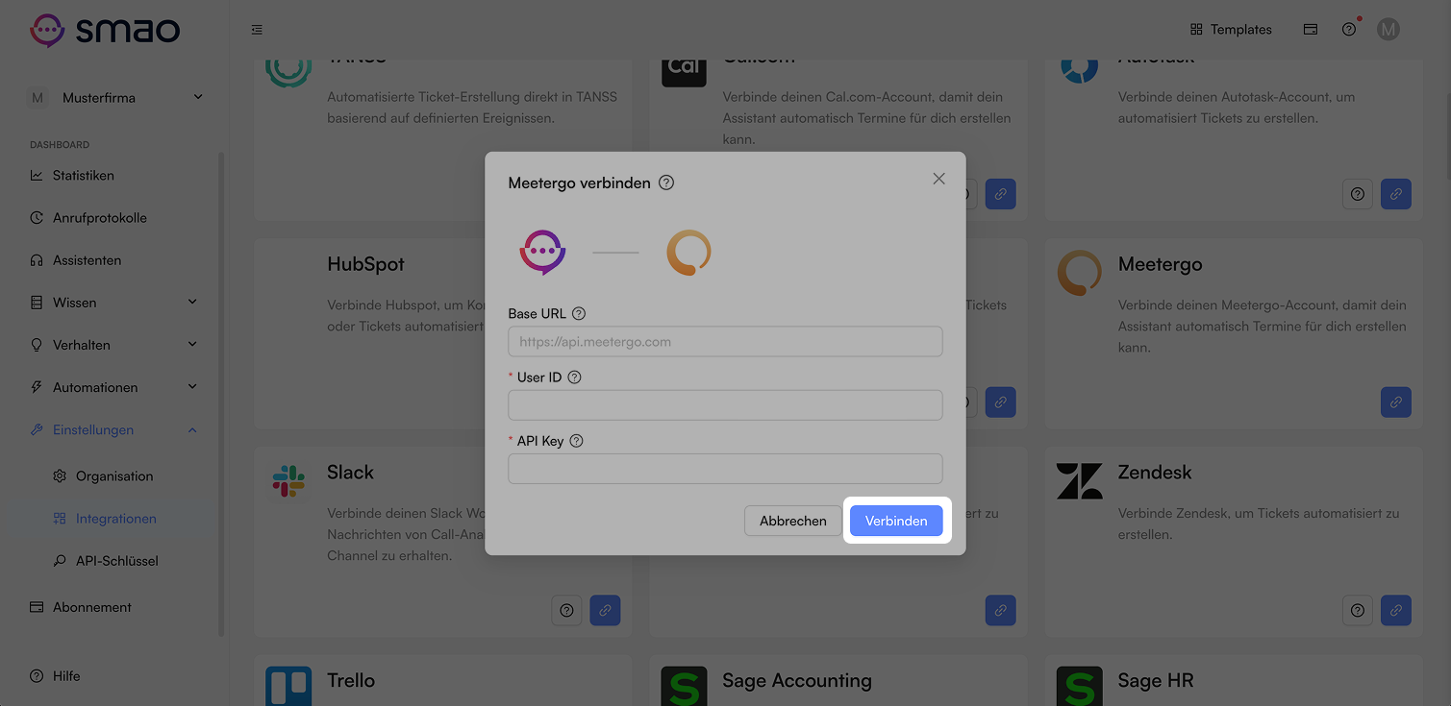Image resolution: width=1451 pixels, height=706 pixels.
Task: Open Templates in the top bar
Action: point(1231,30)
